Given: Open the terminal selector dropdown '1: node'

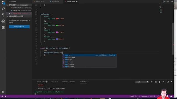Looking at the screenshot, I should [142, 82].
